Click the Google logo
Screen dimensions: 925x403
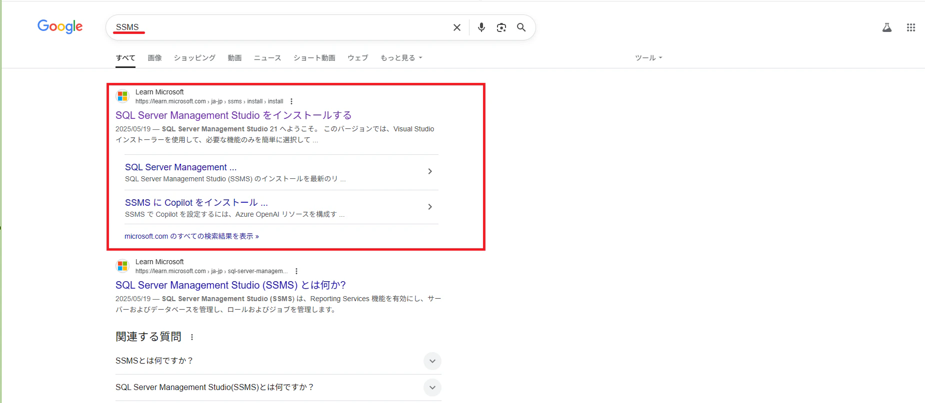(x=60, y=26)
